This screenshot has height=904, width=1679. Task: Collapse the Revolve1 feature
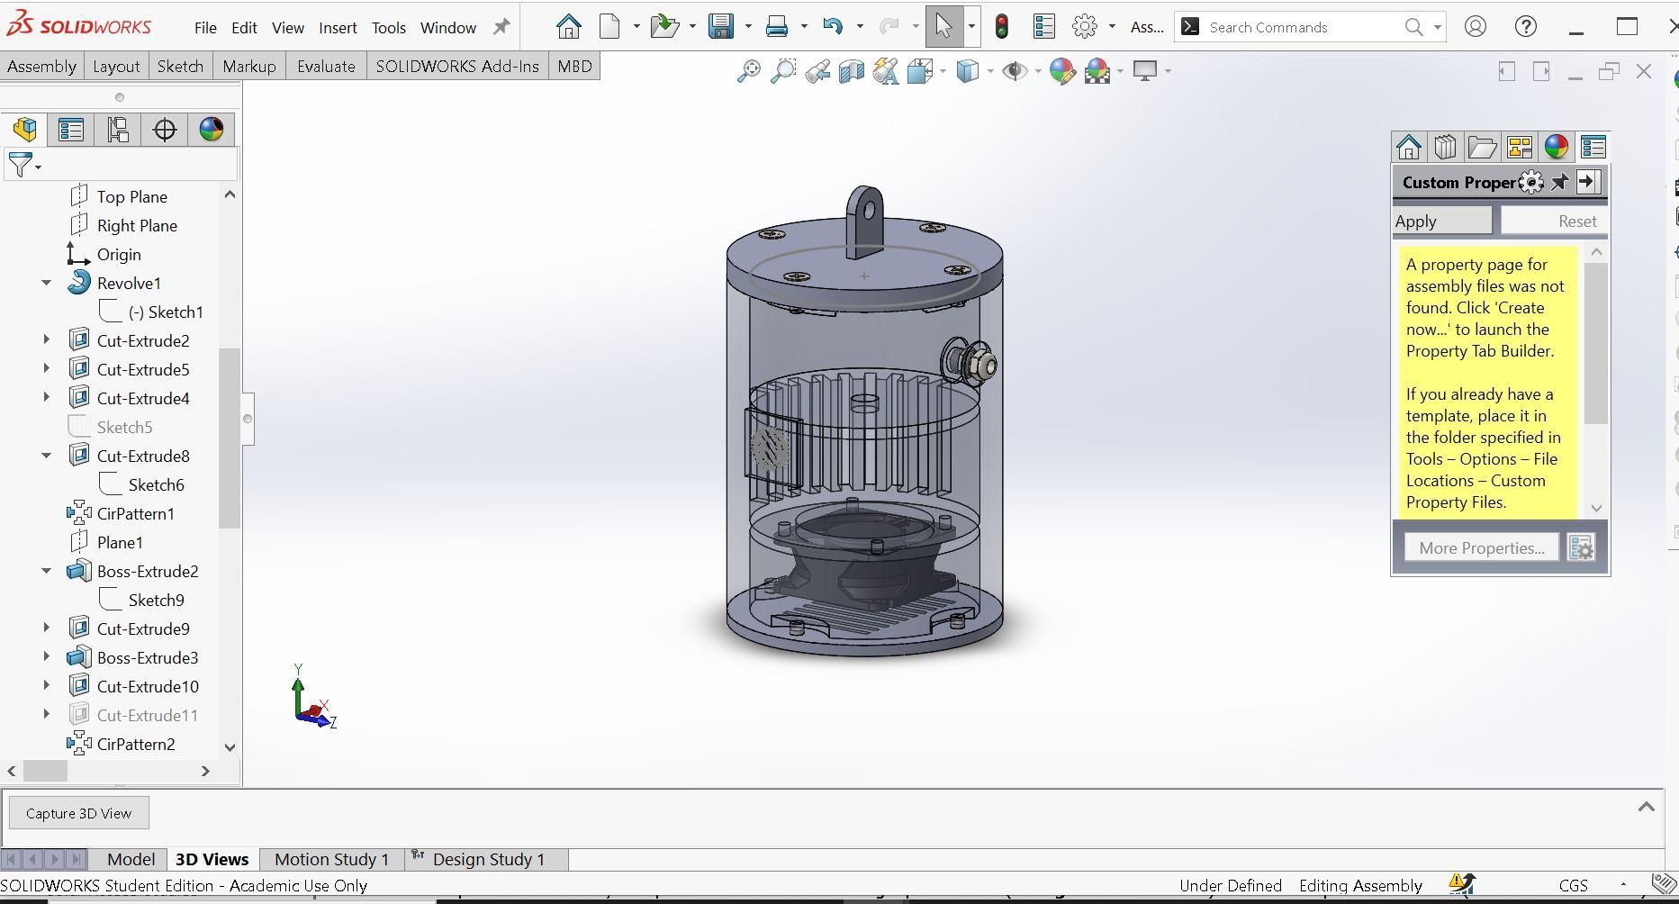tap(46, 283)
